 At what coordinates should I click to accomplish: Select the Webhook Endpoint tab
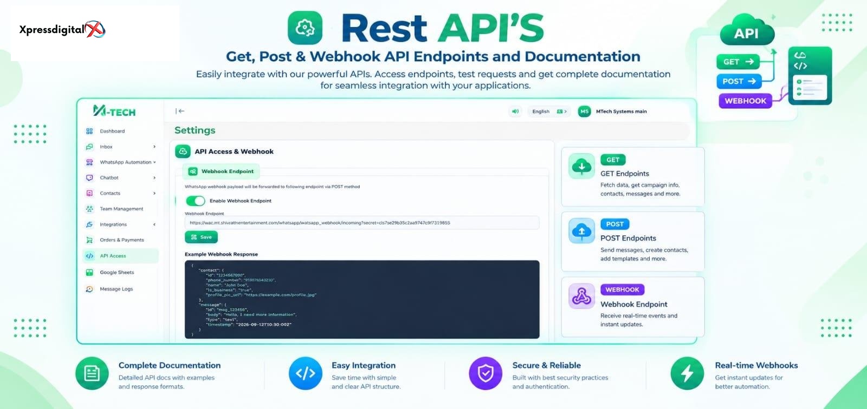point(221,171)
